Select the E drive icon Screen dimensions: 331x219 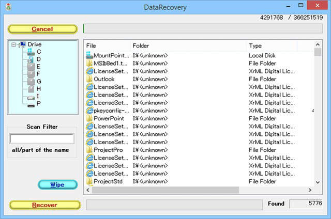31,67
